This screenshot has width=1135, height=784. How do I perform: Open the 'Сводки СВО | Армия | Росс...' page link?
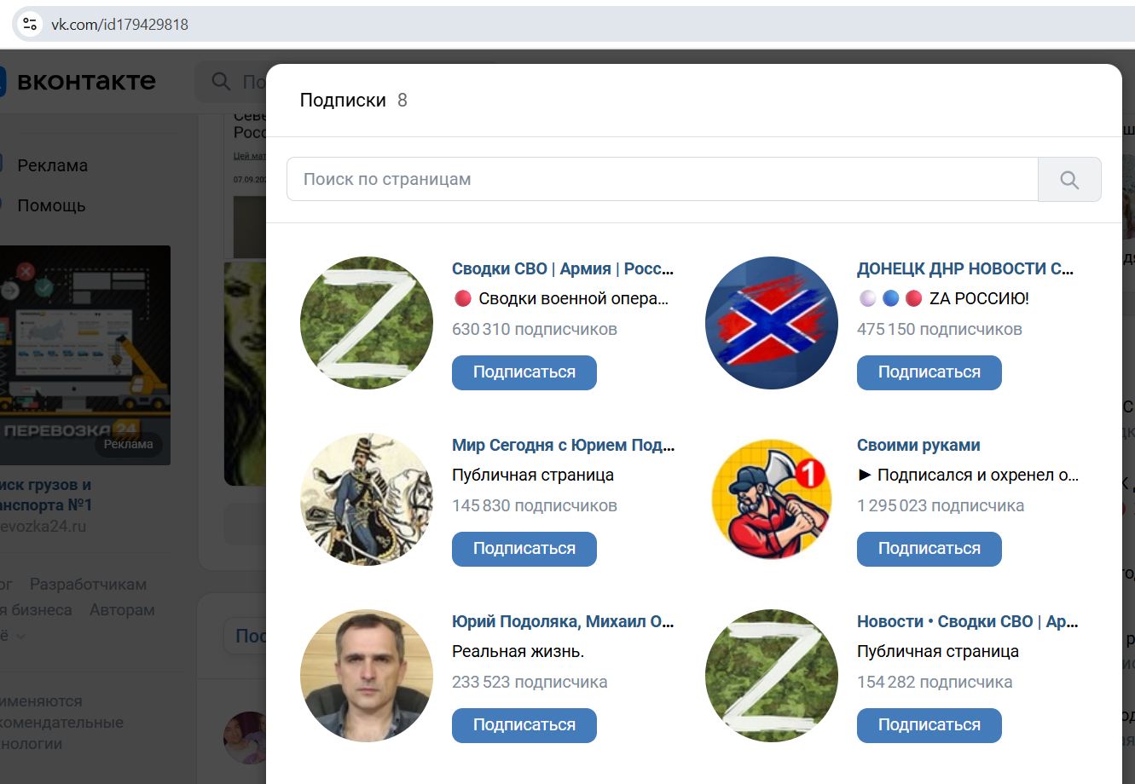(563, 268)
